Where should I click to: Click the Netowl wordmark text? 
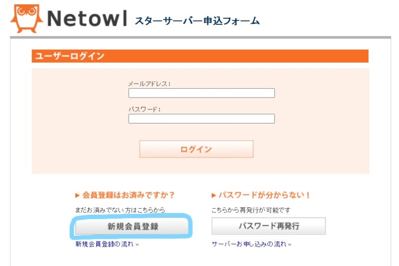(86, 19)
